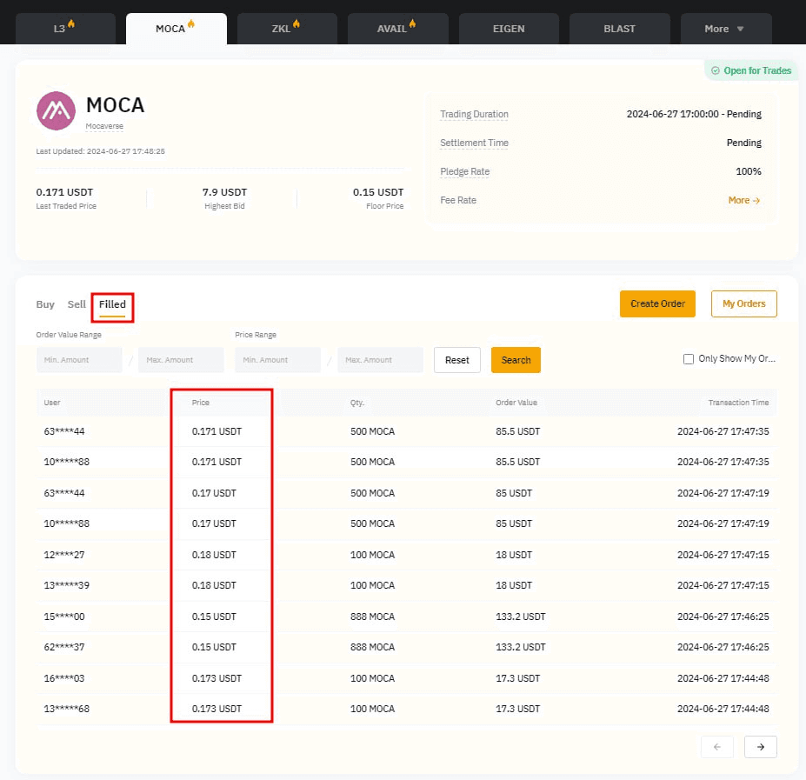The width and height of the screenshot is (806, 780).
Task: Click user 16****03 in the table
Action: (x=64, y=678)
